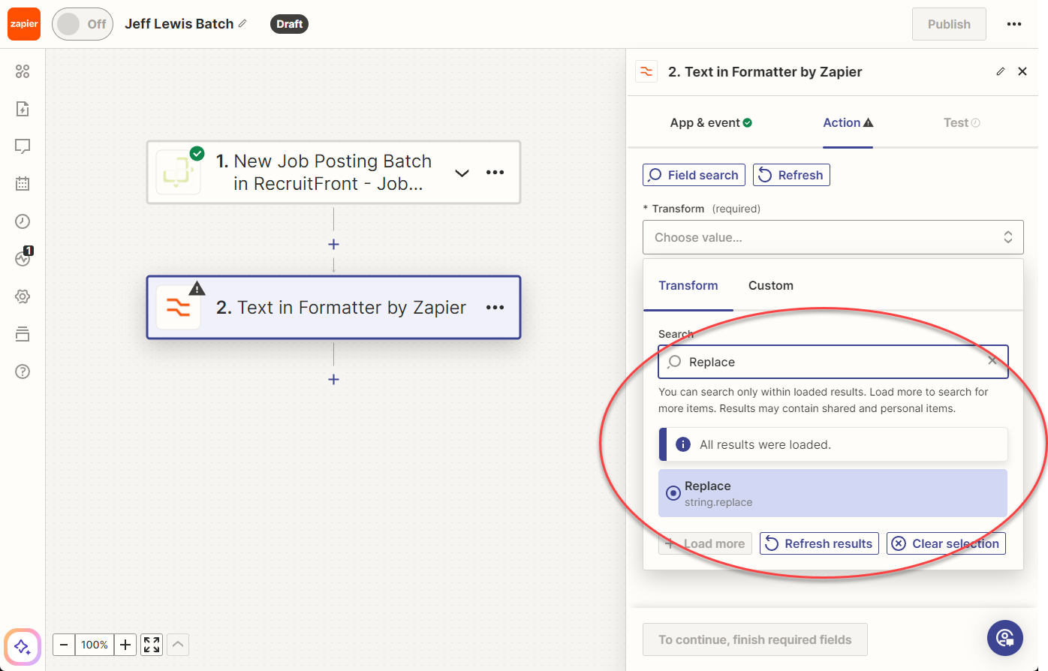Open the settings gear sidebar icon
Screen dimensions: 1048x671
(23, 296)
